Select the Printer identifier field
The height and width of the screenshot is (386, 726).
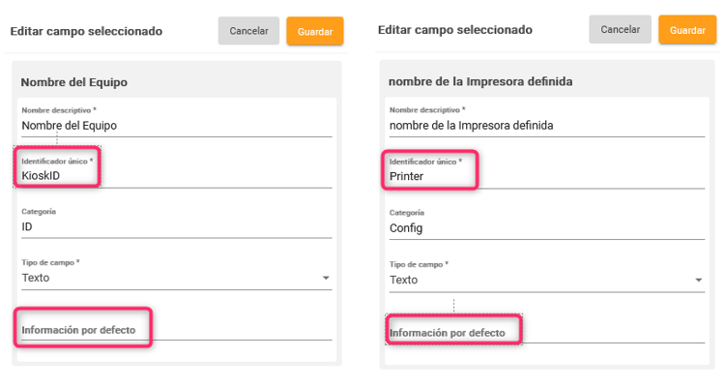(x=547, y=176)
